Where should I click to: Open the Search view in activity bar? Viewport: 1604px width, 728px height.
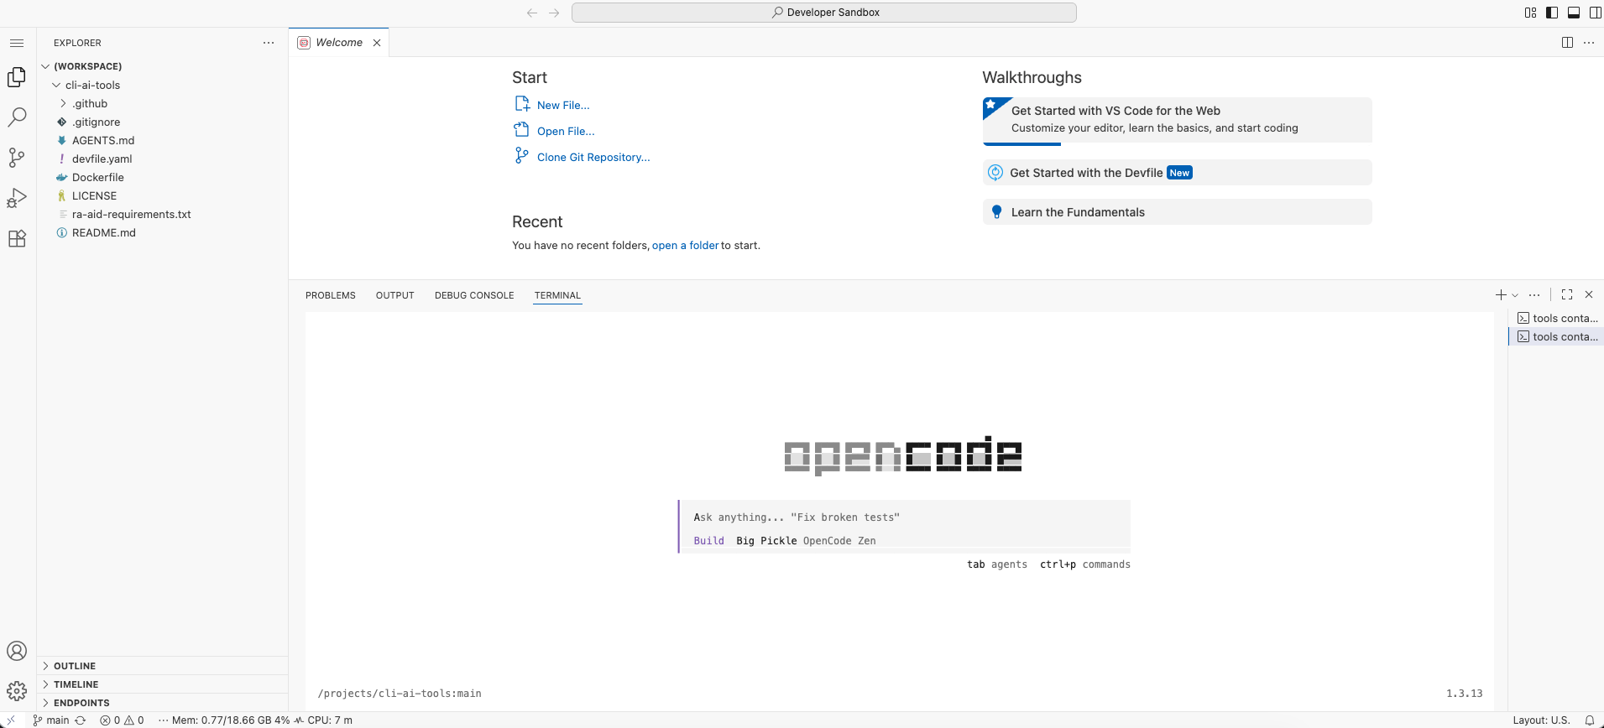(17, 117)
